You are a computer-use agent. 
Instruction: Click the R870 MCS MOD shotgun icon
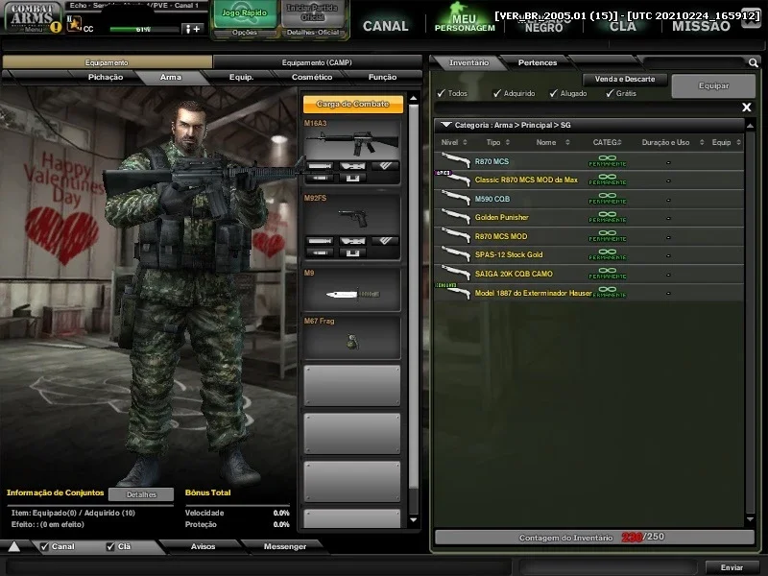tap(455, 235)
